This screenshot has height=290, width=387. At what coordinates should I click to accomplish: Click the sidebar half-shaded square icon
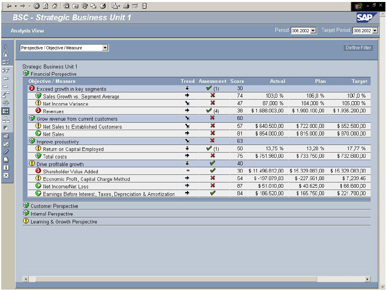pyautogui.click(x=6, y=128)
